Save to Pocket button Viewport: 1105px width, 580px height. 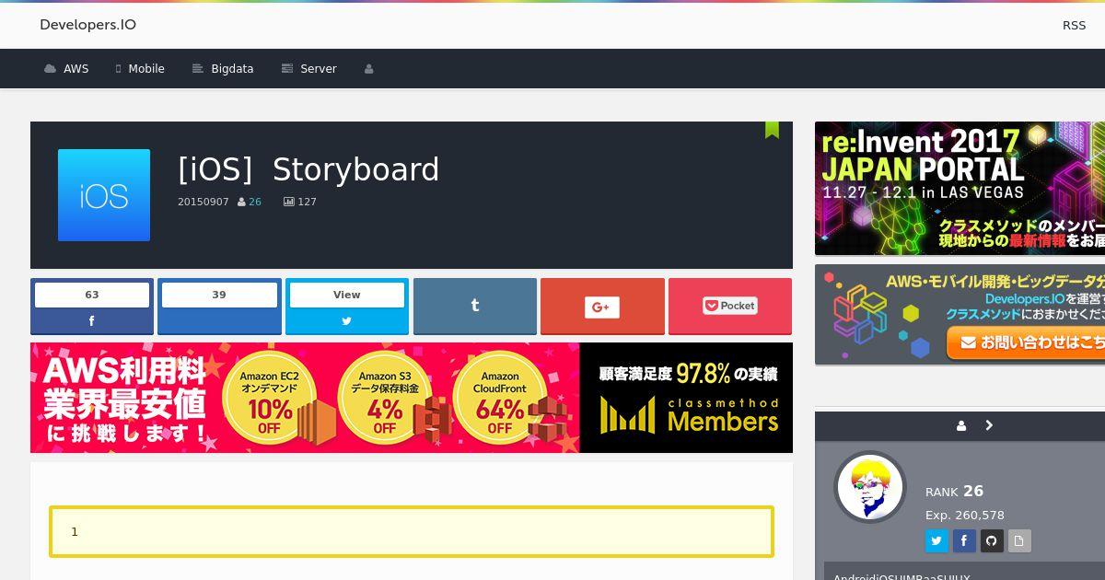[x=730, y=307]
